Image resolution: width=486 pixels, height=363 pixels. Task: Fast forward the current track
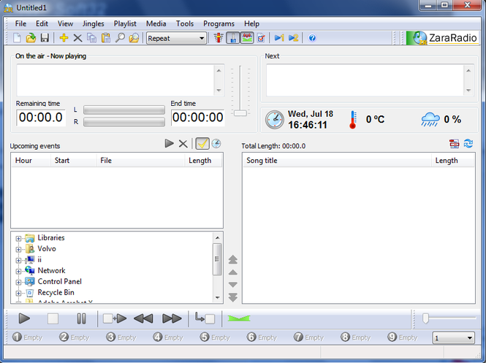(x=172, y=318)
